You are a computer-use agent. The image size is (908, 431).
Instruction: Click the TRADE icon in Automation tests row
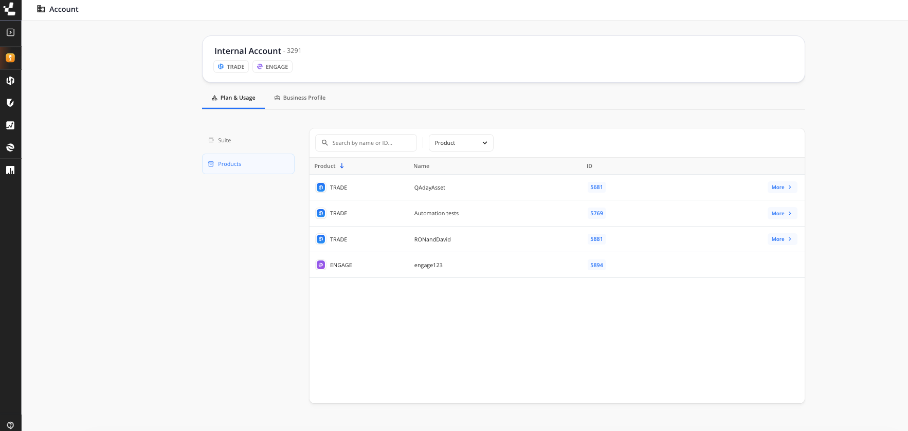click(321, 213)
